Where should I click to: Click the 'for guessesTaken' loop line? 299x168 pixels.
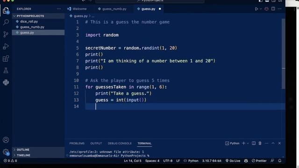tap(126, 87)
